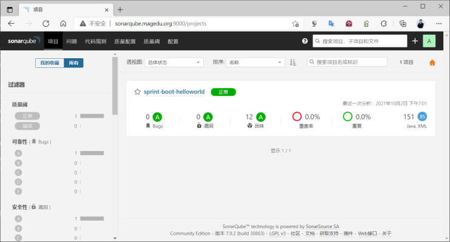
Task: Click the orange home icon
Action: 432,62
